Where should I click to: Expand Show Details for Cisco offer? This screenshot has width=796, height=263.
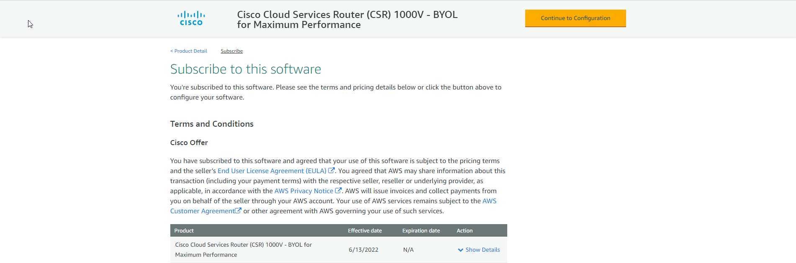483,250
